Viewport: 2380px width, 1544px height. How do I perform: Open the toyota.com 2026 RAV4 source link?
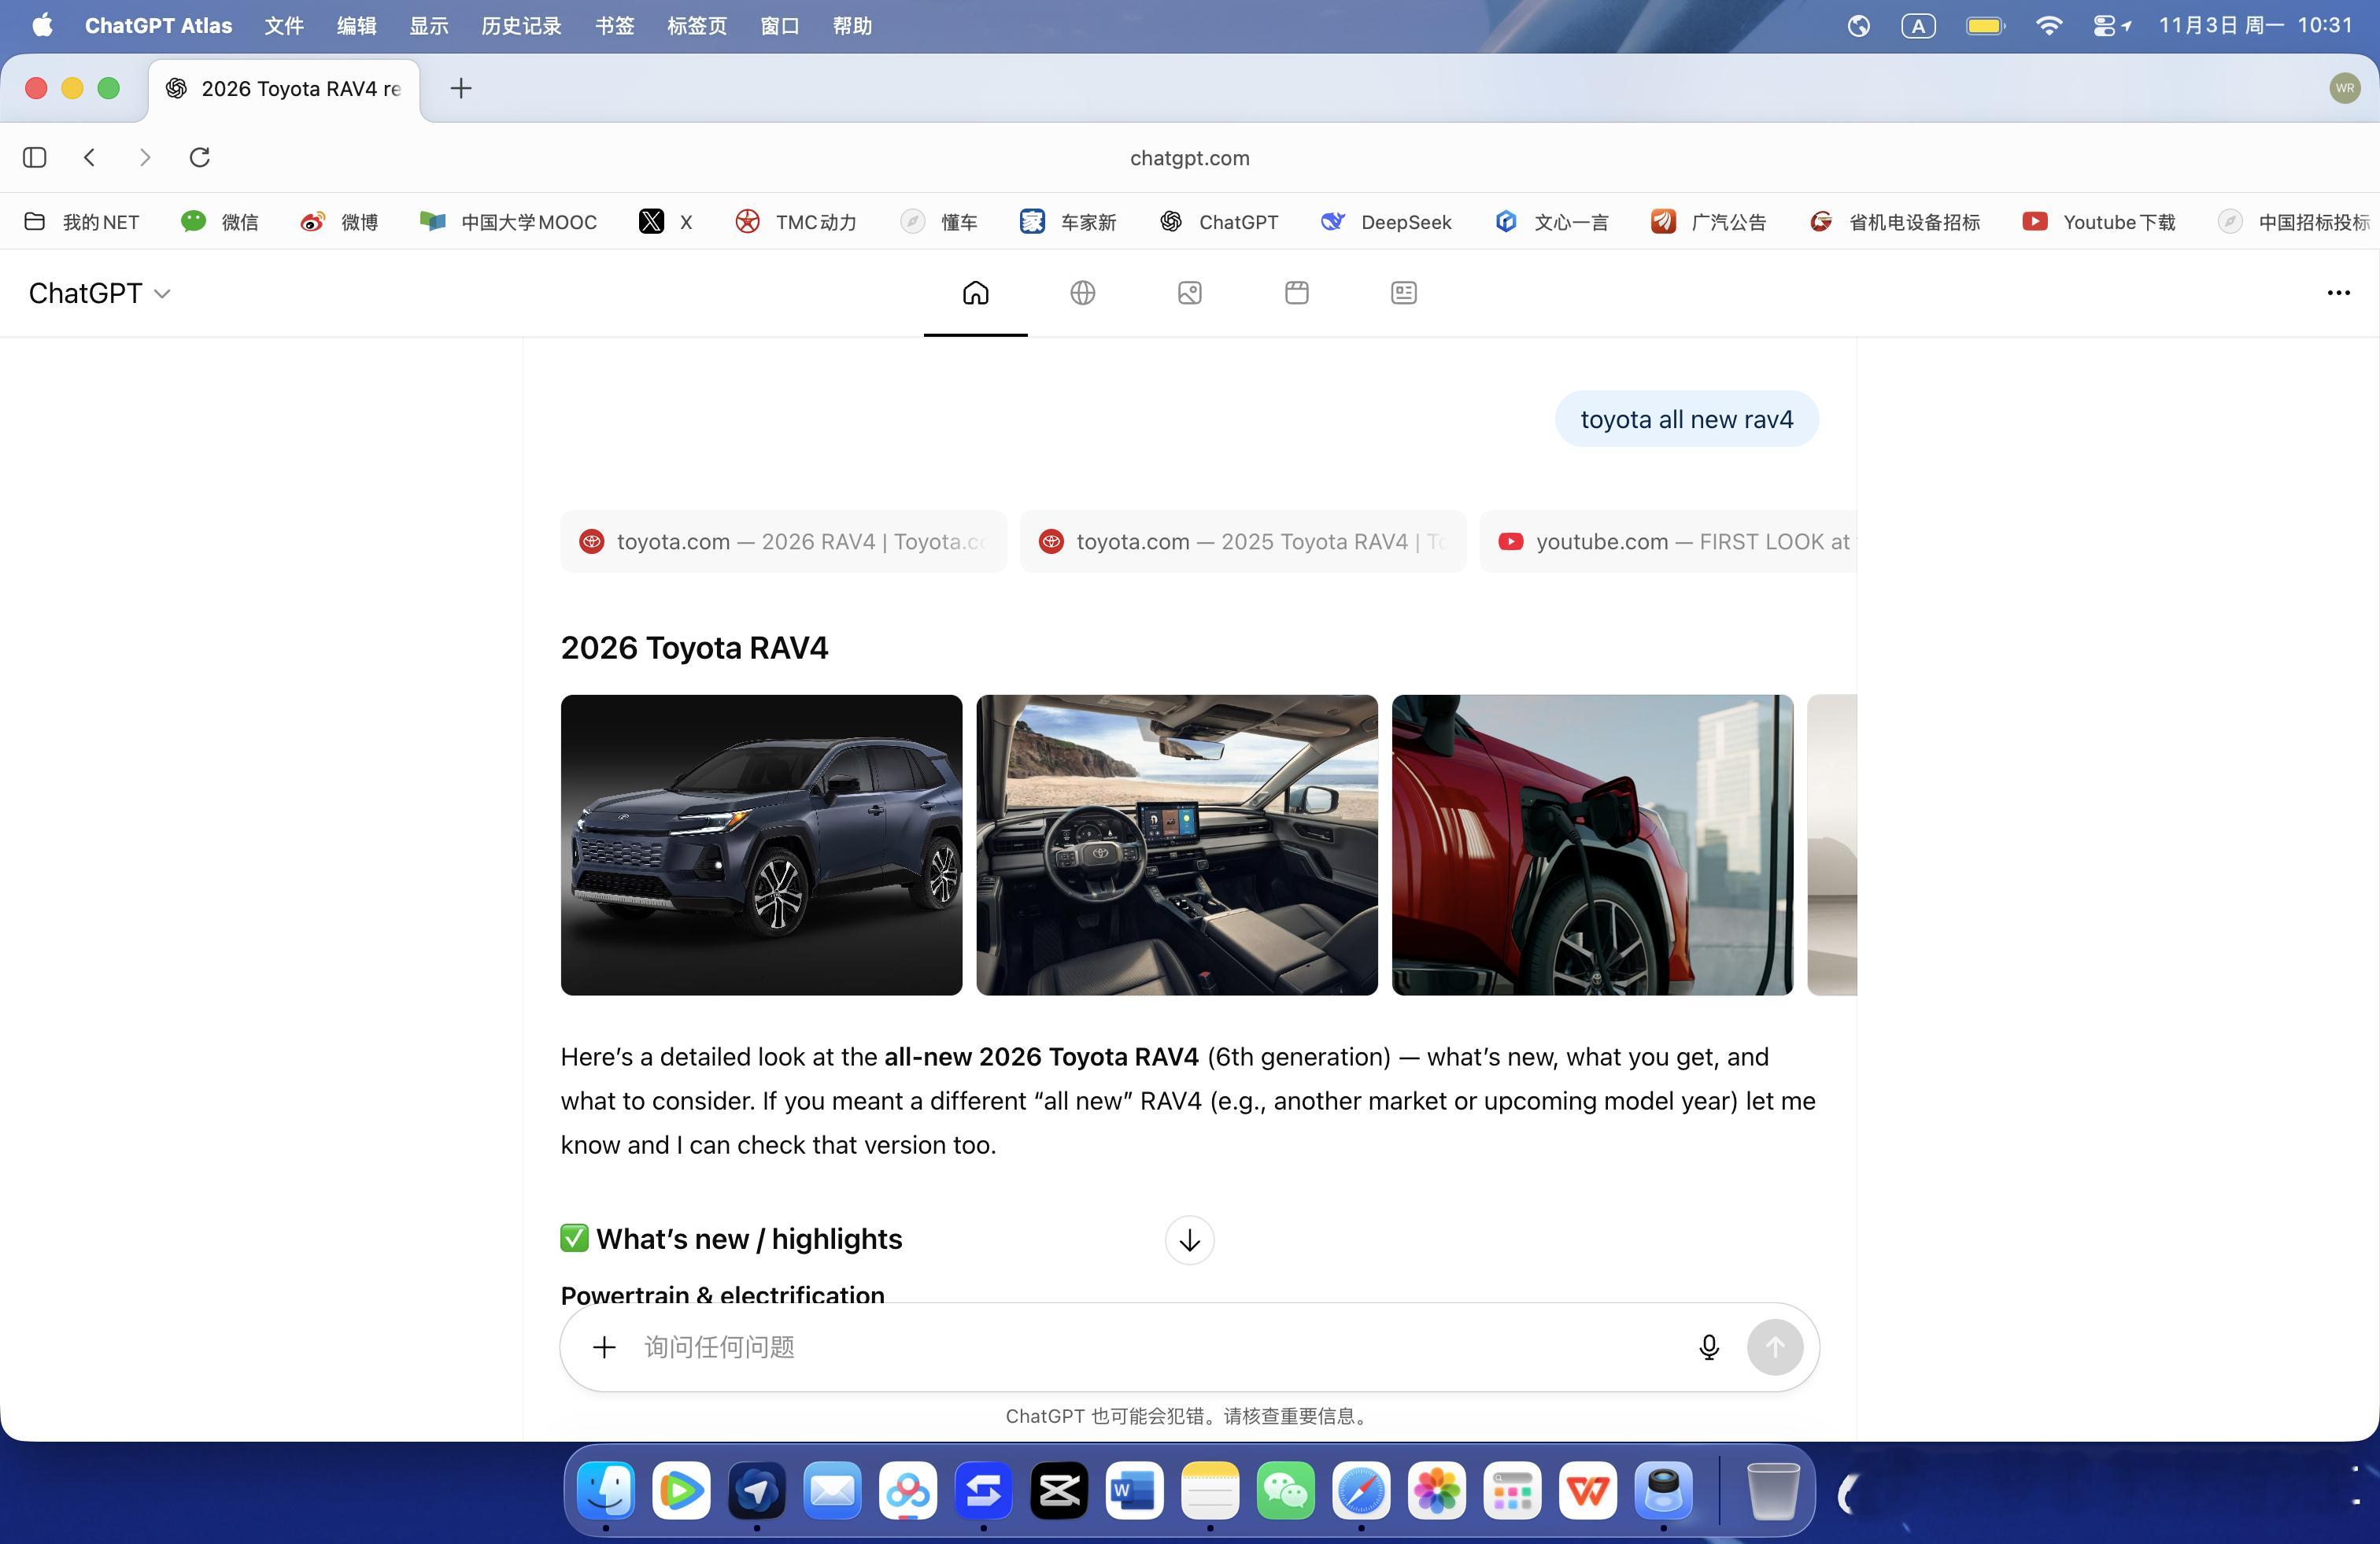[783, 542]
